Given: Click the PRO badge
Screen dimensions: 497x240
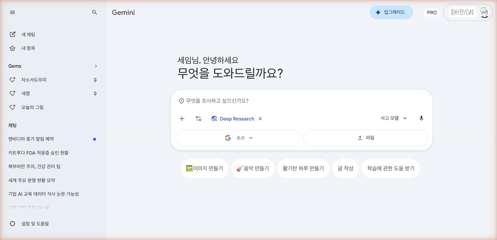Looking at the screenshot, I should (432, 13).
